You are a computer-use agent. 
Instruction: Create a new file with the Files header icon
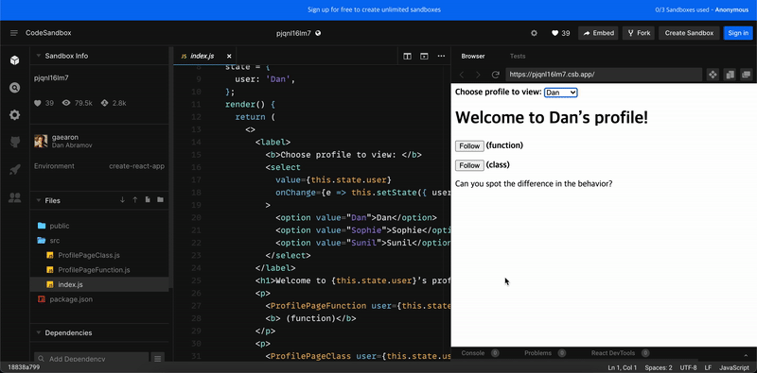(x=148, y=200)
